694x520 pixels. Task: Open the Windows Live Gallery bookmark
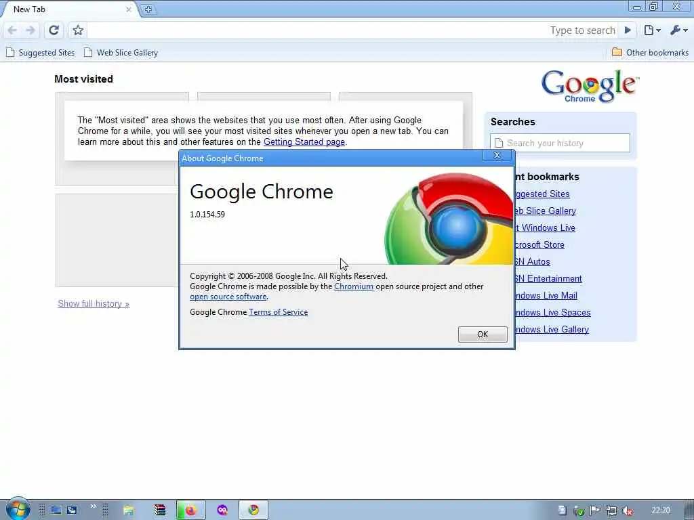pos(552,330)
